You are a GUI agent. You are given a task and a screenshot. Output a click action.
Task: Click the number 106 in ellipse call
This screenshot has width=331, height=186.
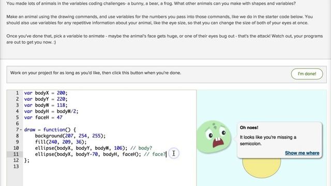pyautogui.click(x=118, y=148)
